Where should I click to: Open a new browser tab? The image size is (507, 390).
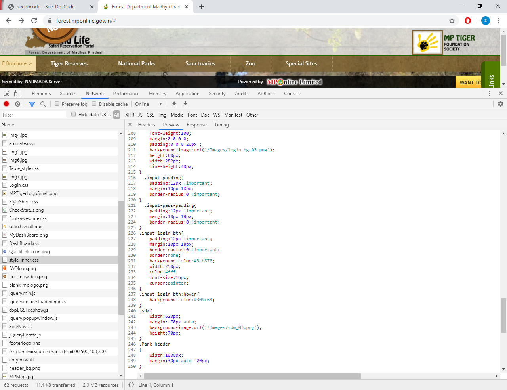point(201,7)
